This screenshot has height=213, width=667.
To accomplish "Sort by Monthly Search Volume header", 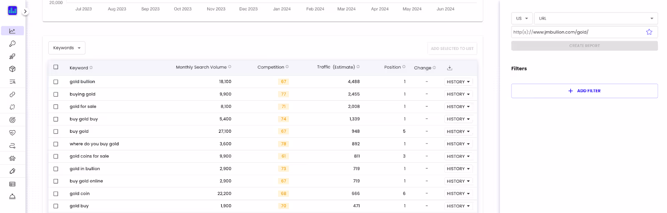I will coord(201,67).
